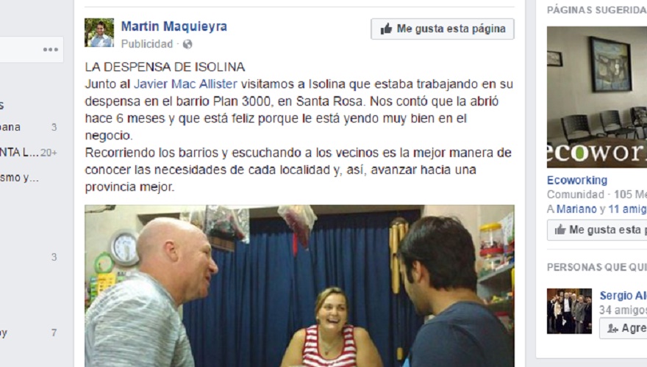Open Sergio's profile name link
The image size is (647, 367).
click(x=623, y=296)
